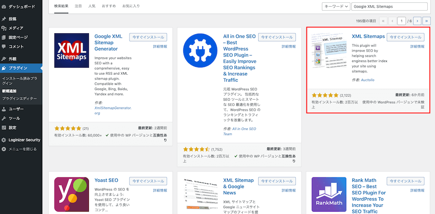Open the 固定ページ menu item

click(x=21, y=37)
